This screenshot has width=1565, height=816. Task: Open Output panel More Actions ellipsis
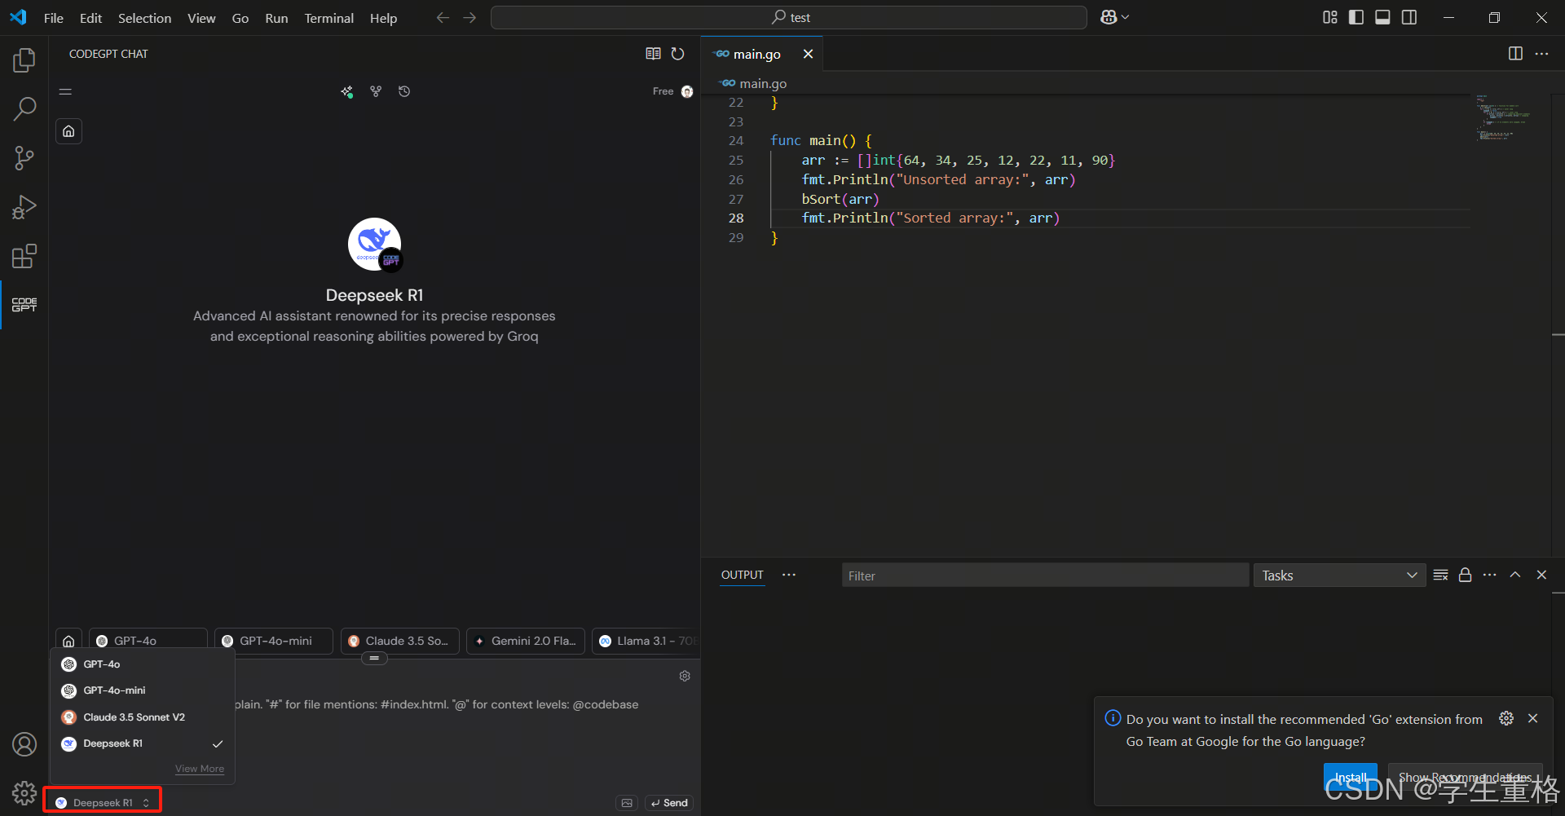[1490, 575]
